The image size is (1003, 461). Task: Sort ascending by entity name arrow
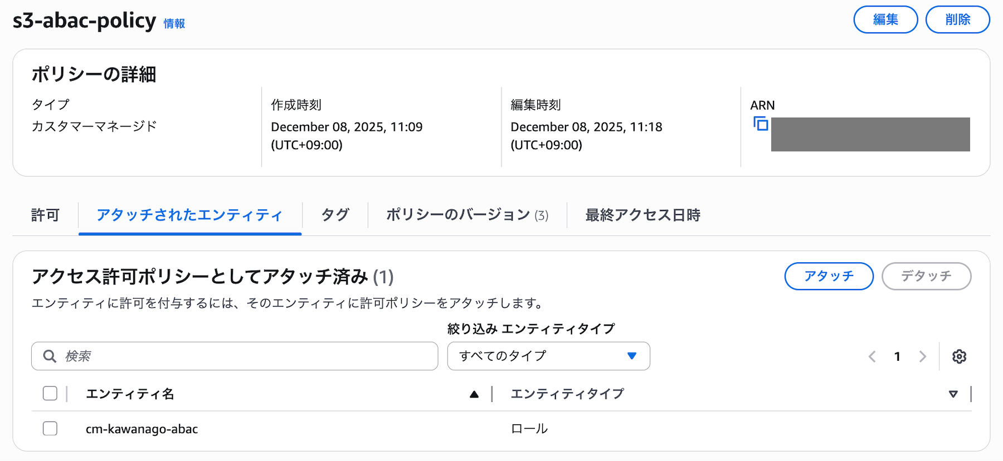(x=474, y=394)
